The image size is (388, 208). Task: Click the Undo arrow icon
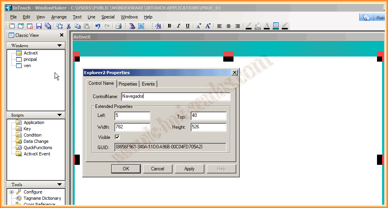[98, 26]
